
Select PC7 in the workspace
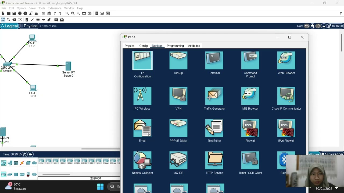click(x=33, y=91)
